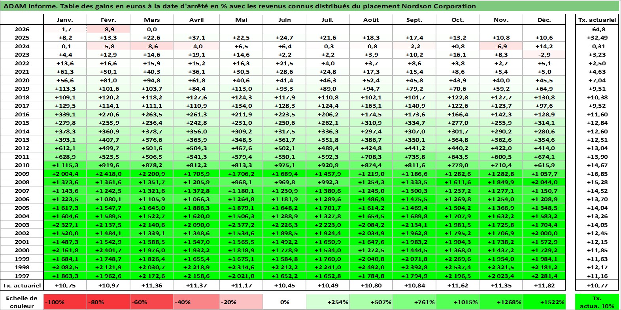Click the +2 044,0 cell for Déc. 2008
621x310 pixels.
point(544,182)
